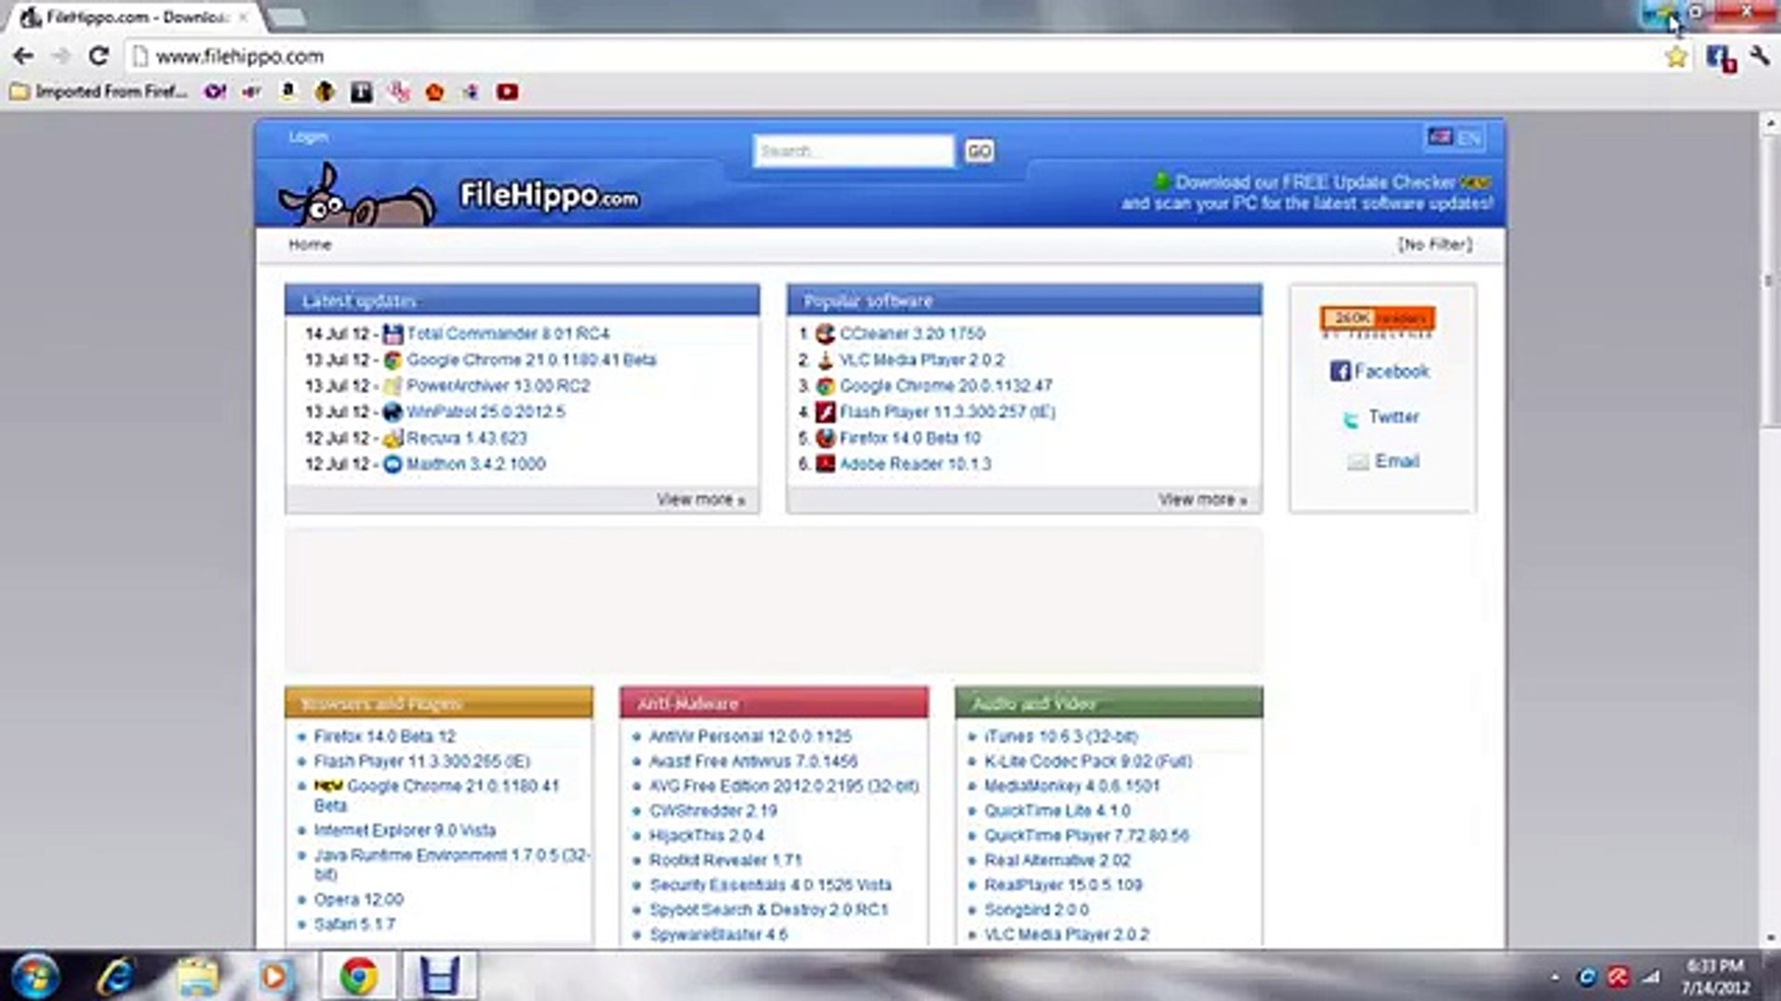This screenshot has height=1001, width=1781.
Task: Click the FileHippo hippo logo
Action: point(357,196)
